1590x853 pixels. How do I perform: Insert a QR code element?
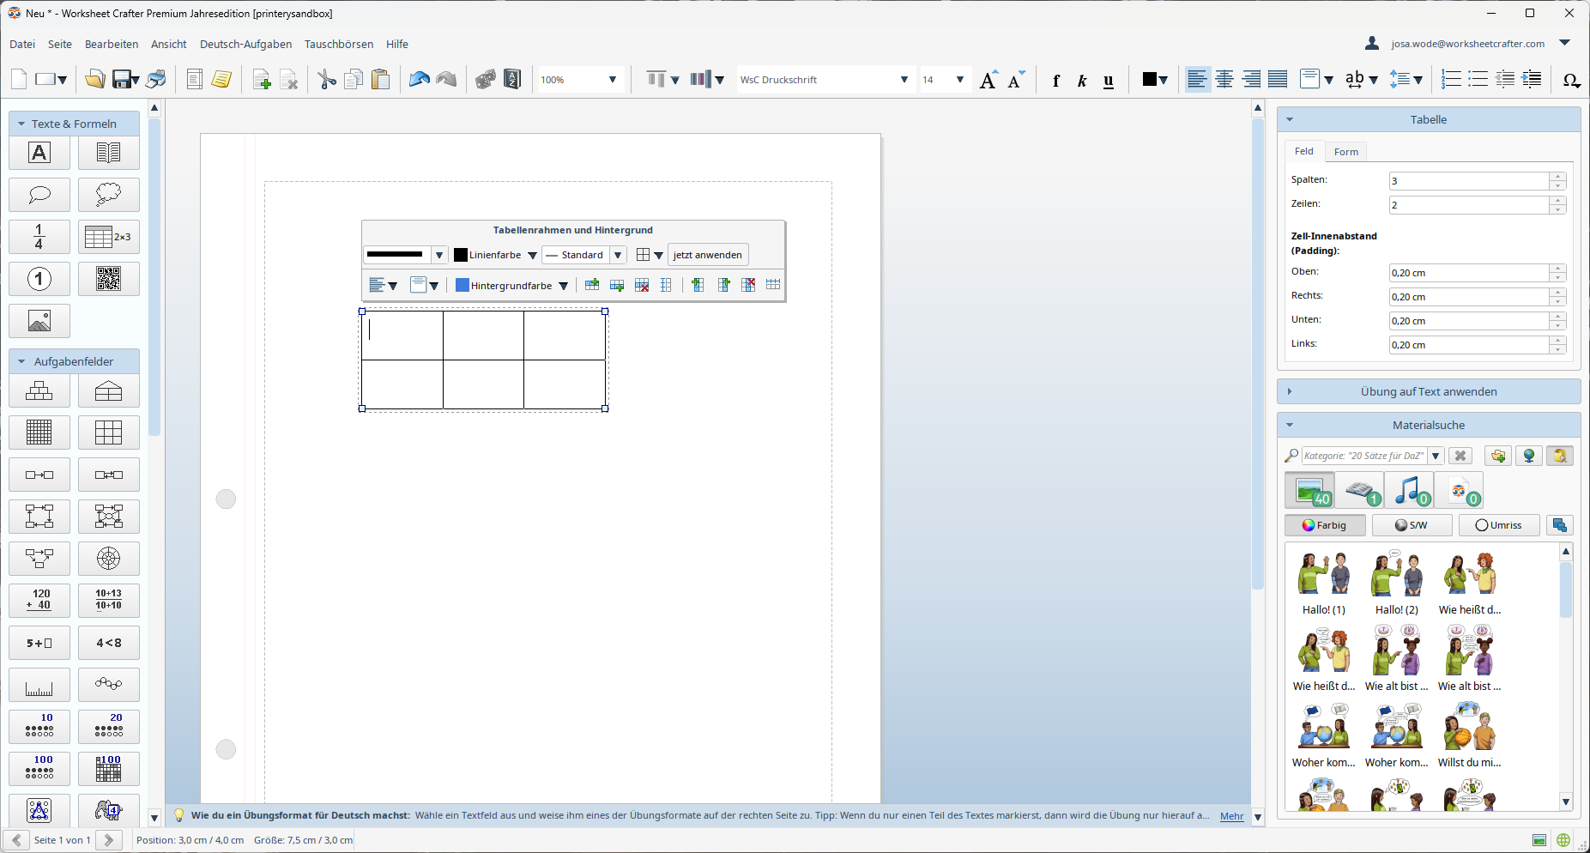pyautogui.click(x=108, y=279)
